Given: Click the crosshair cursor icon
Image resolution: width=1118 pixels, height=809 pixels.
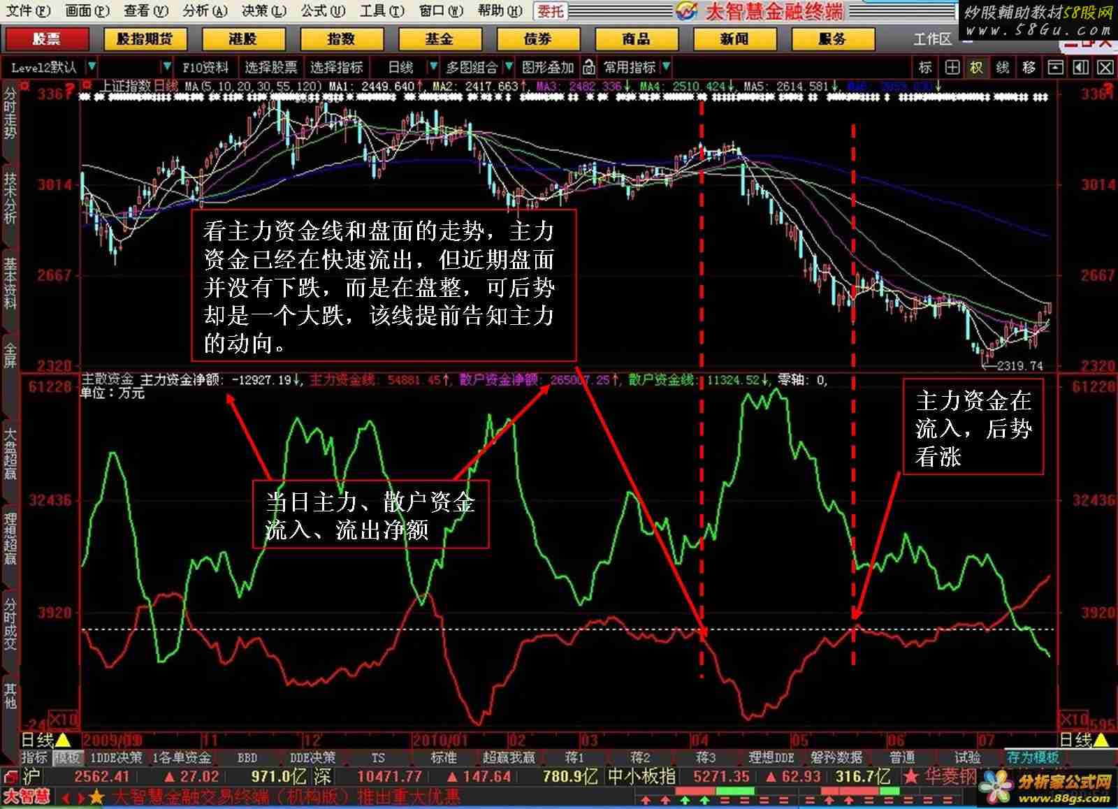Looking at the screenshot, I should click(x=952, y=68).
